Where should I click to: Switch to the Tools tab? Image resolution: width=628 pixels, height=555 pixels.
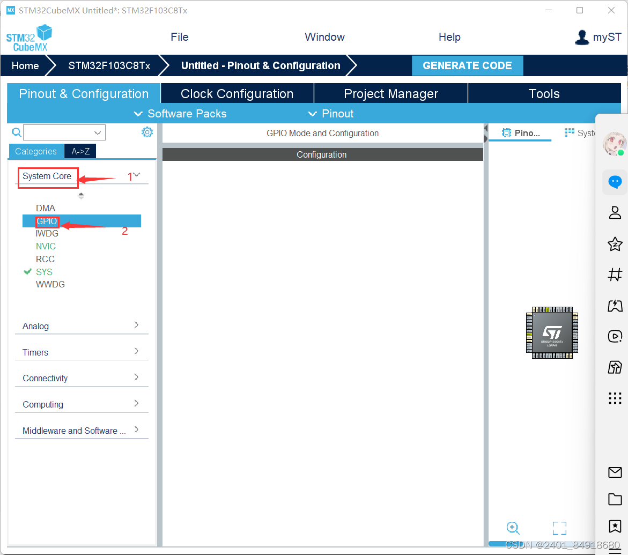[544, 93]
